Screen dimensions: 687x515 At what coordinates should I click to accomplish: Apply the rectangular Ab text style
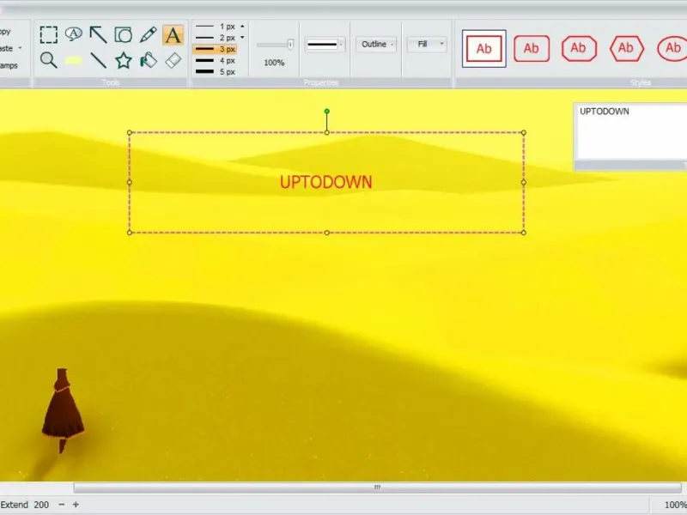483,49
